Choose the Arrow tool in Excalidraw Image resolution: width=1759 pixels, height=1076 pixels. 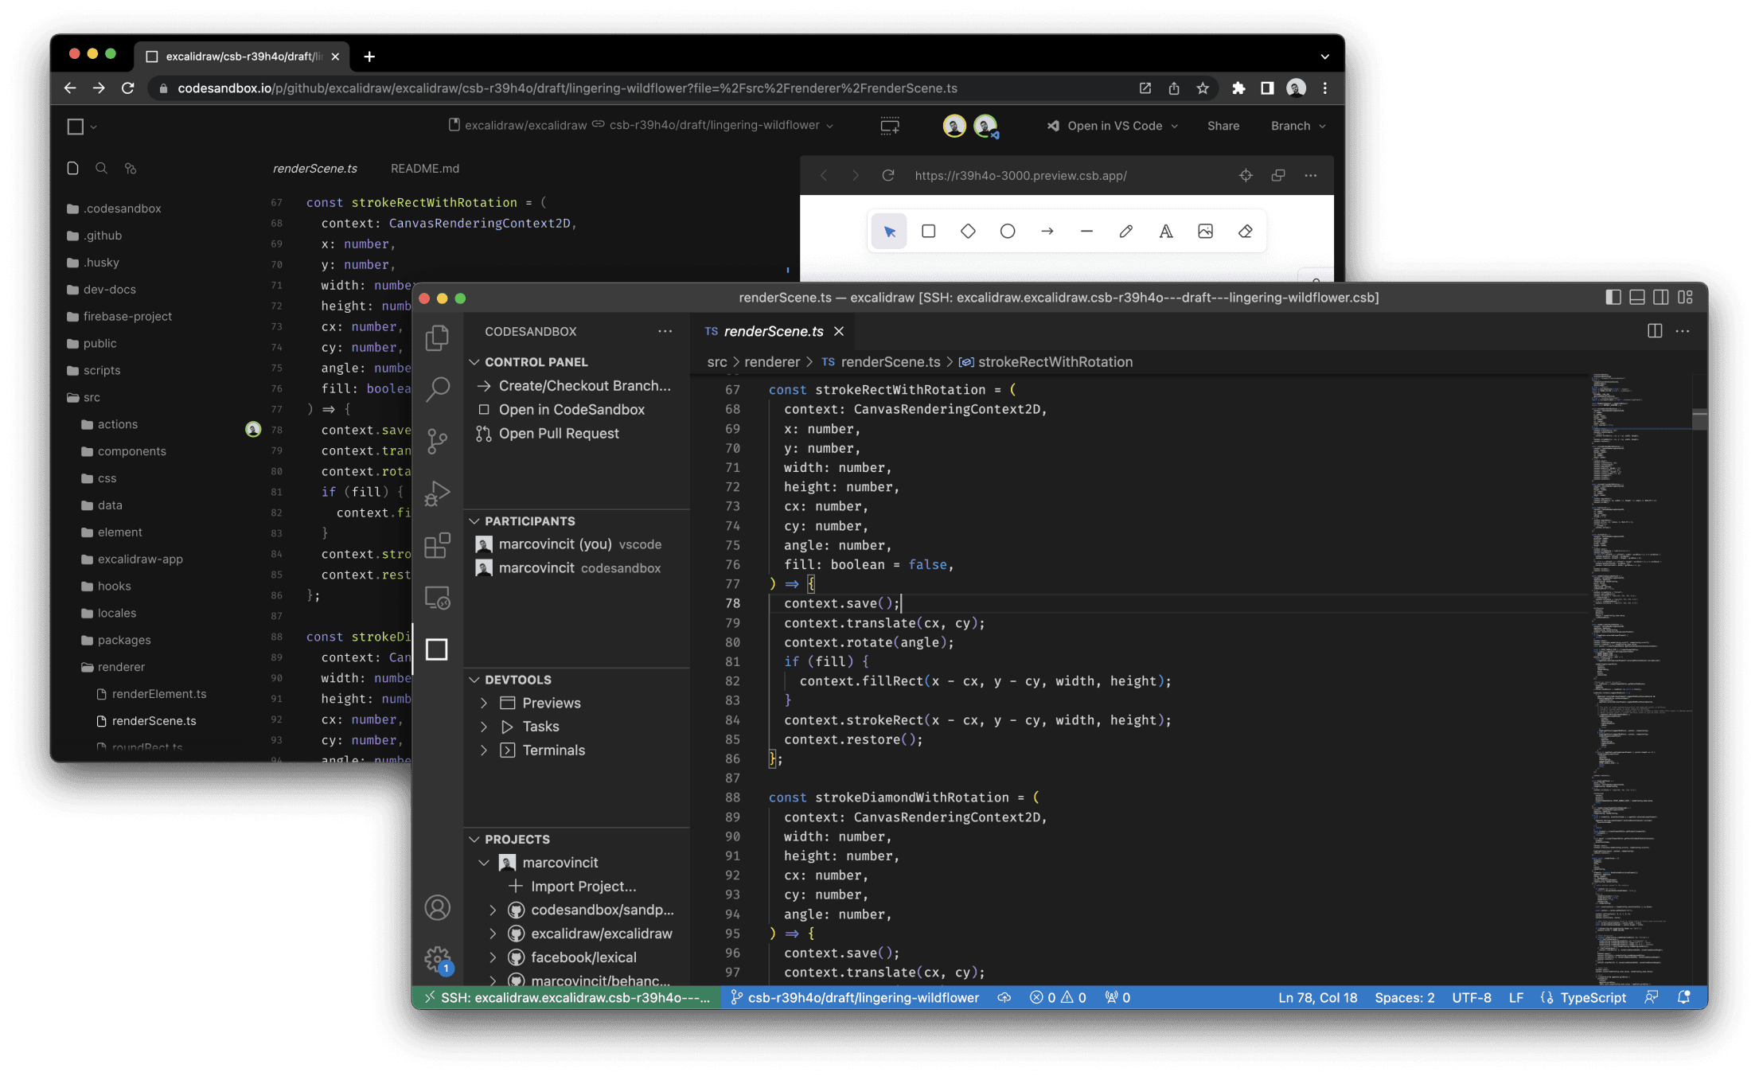pyautogui.click(x=1047, y=231)
